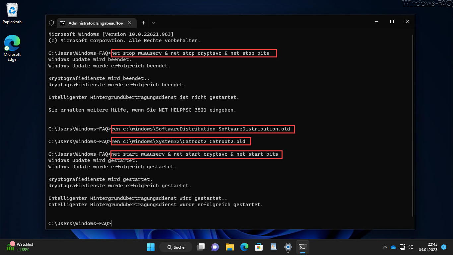Click line 'Windows Update wurde erfolgreich gestartet.'
Viewport: 453px width, 255px height.
(112, 167)
